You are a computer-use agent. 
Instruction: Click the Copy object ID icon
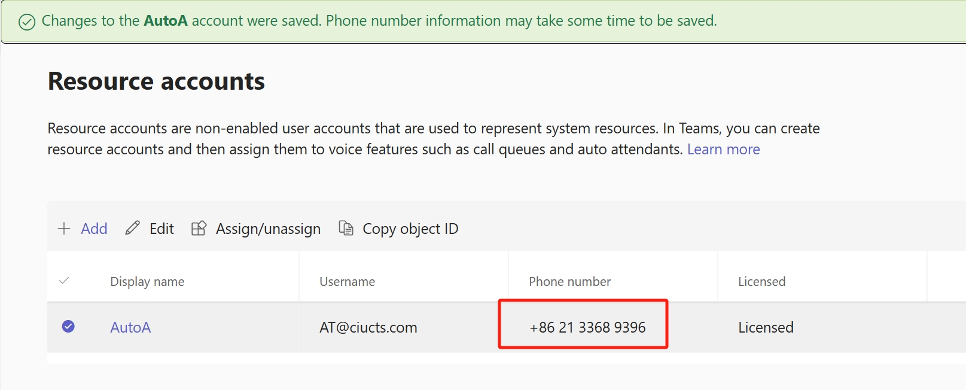[346, 228]
